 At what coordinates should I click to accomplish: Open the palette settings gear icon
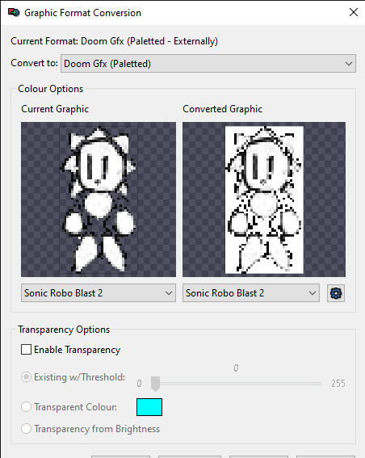[336, 293]
